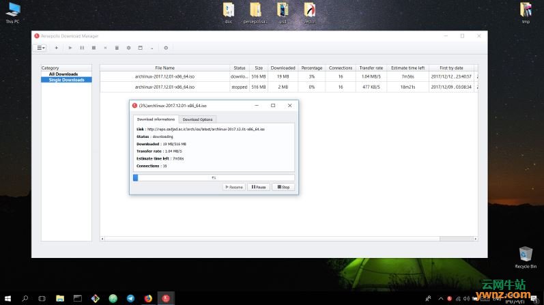The width and height of the screenshot is (544, 305).
Task: Click the 2017/12/09 first try date cell
Action: [451, 87]
